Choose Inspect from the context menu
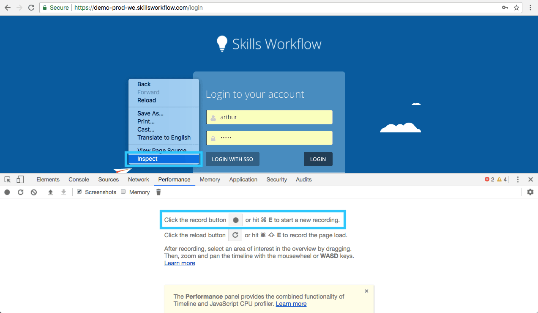 (147, 159)
